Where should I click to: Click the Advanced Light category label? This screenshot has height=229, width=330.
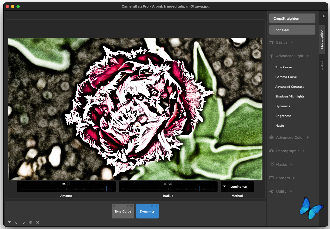(290, 56)
